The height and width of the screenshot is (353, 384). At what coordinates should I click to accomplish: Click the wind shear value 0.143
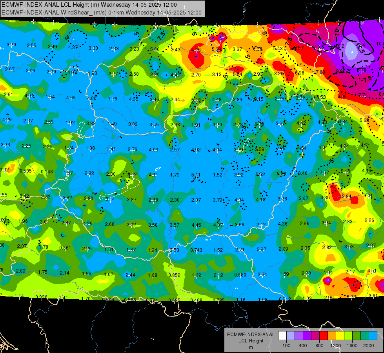47,172
